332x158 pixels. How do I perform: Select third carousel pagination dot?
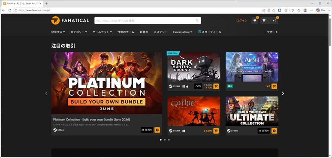click(x=169, y=140)
